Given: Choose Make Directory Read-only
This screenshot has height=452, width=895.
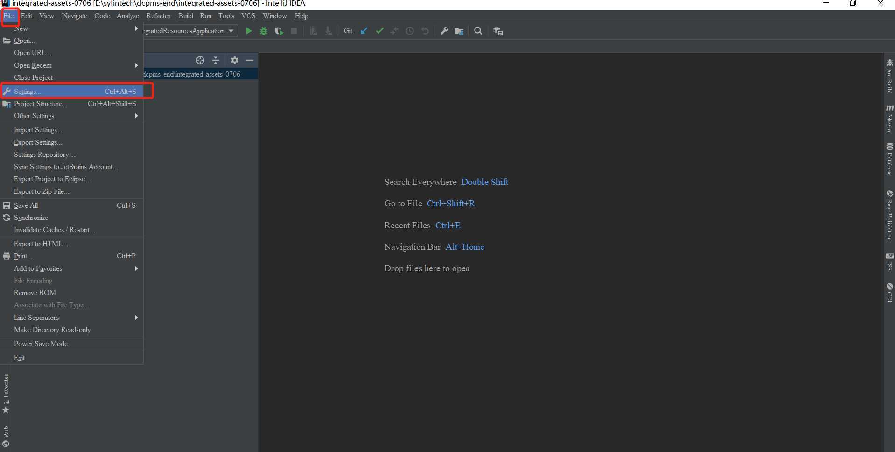Looking at the screenshot, I should click(71, 330).
